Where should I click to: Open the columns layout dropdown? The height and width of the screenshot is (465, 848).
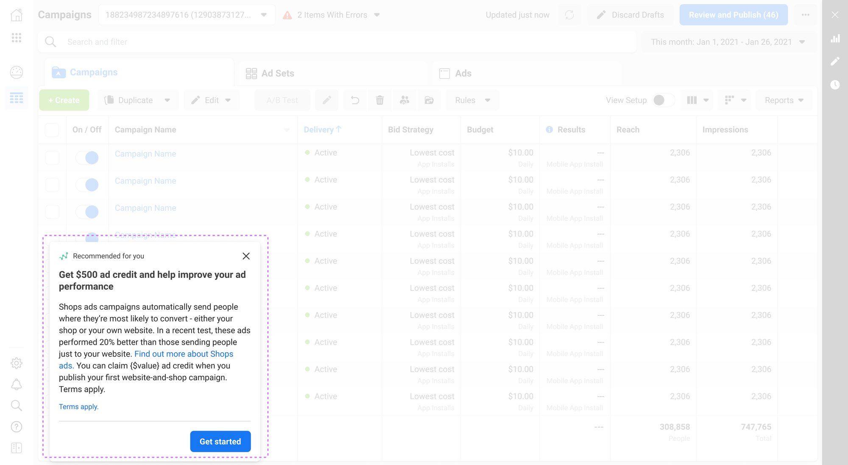click(697, 100)
